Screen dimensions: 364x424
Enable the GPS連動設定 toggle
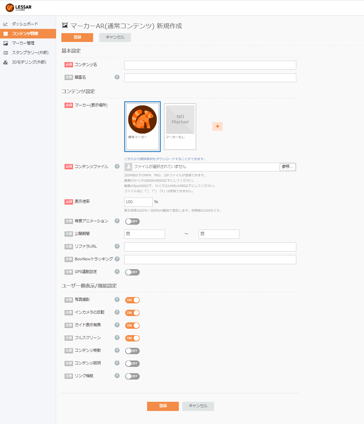pyautogui.click(x=132, y=272)
